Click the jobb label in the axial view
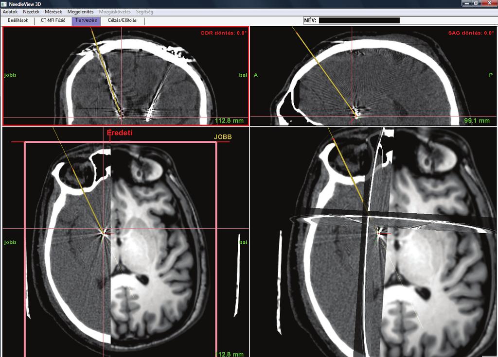Image resolution: width=498 pixels, height=357 pixels. [x=10, y=242]
